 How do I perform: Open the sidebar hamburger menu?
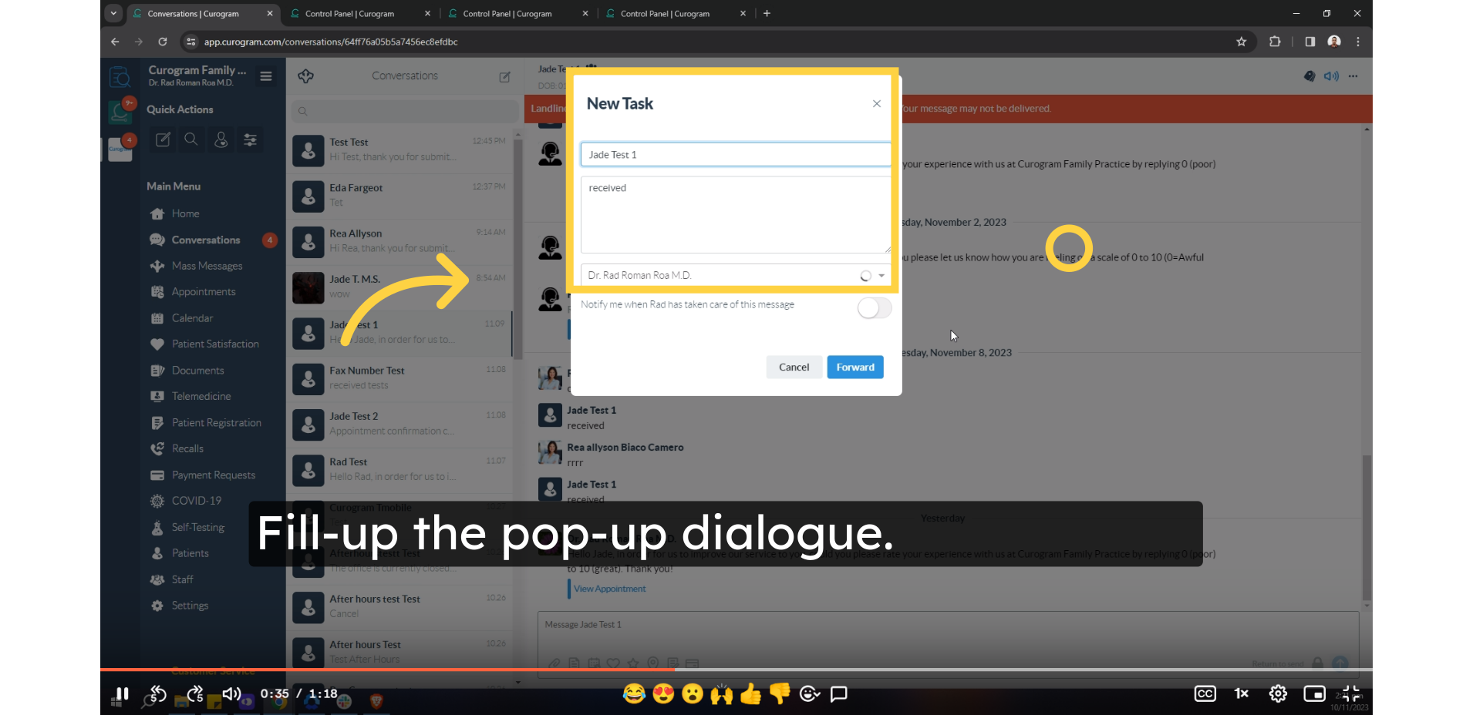(x=266, y=76)
